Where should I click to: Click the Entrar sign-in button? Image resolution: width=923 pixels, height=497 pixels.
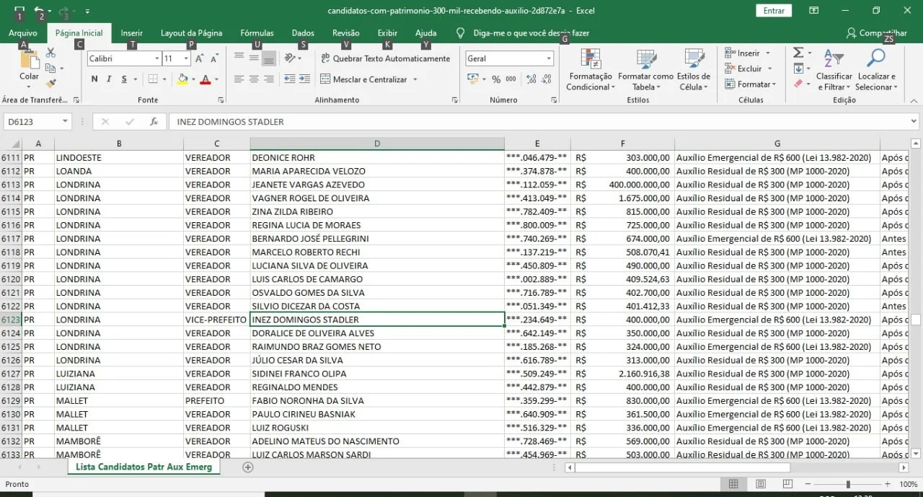click(774, 11)
